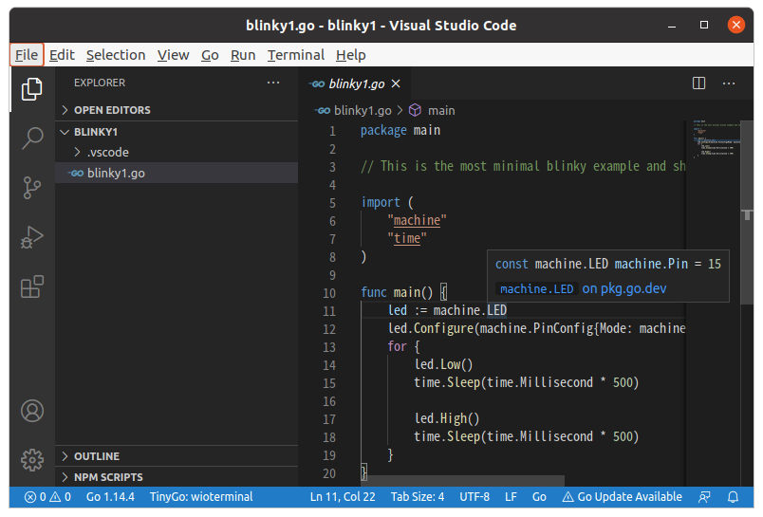Screen dimensions: 763x517
Task: Click TinyGo: wioterminal status item
Action: [x=201, y=496]
